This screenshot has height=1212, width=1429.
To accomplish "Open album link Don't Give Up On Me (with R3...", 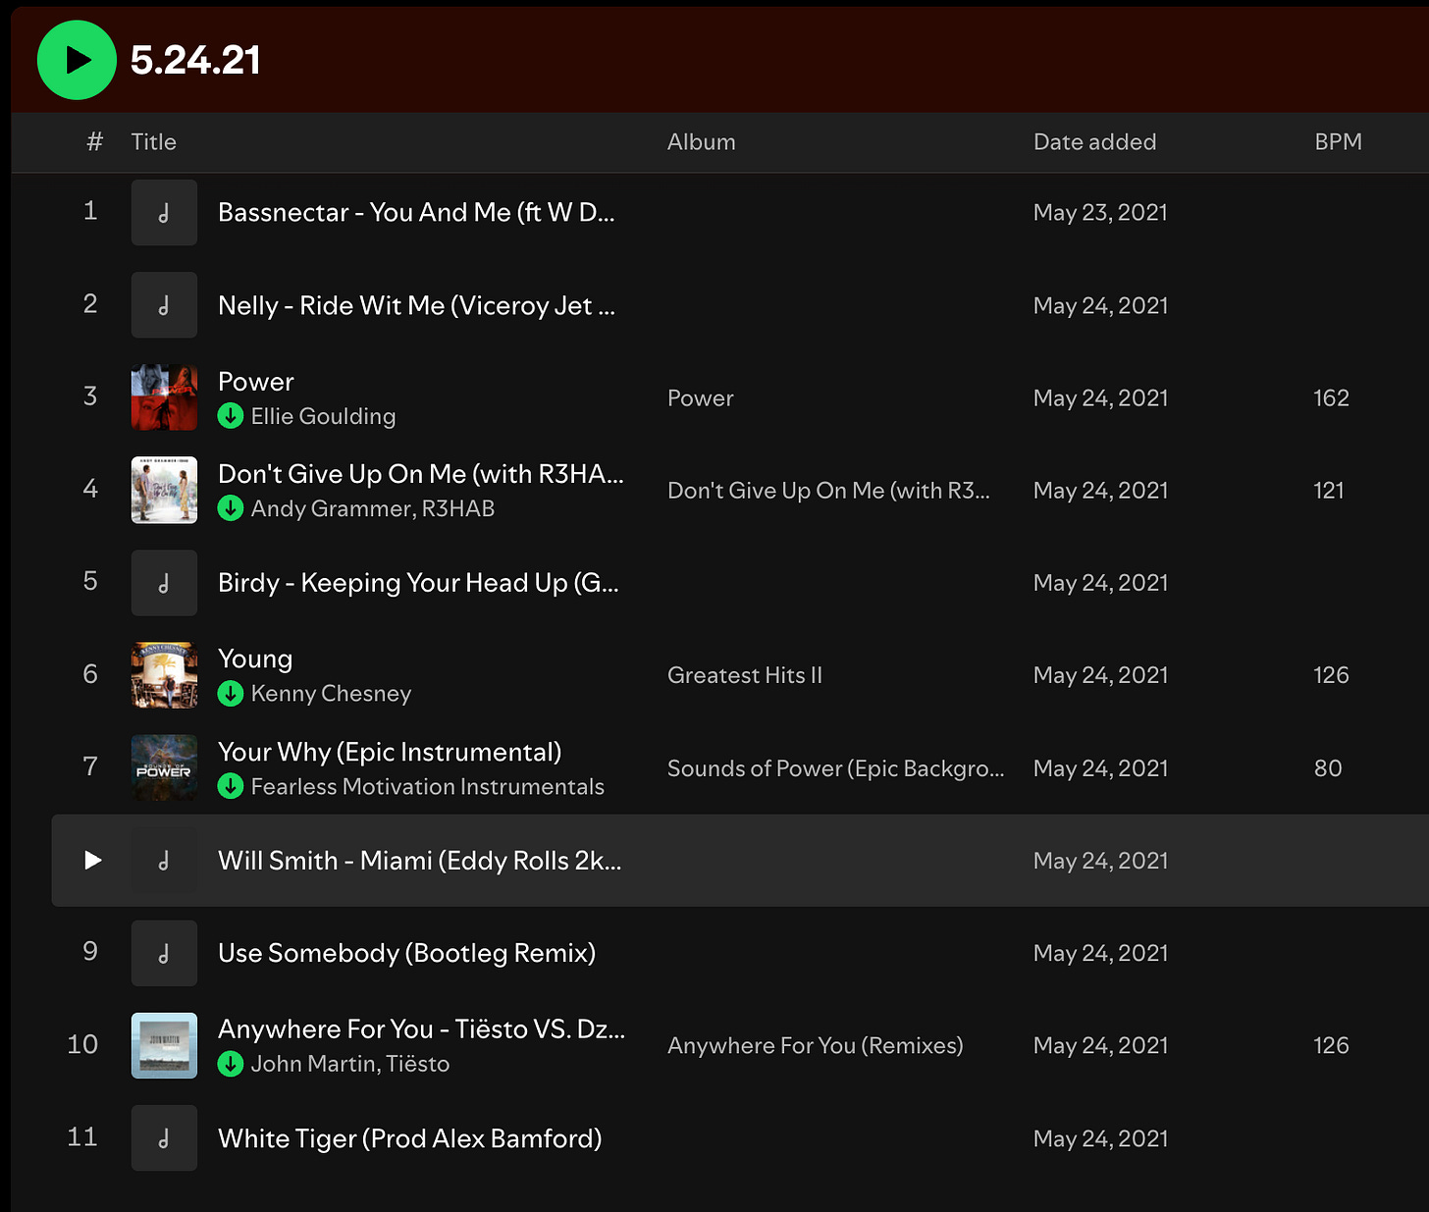I will pyautogui.click(x=828, y=491).
